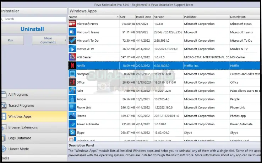
Task: Click the Microsoft To Do icon
Action: pyautogui.click(x=72, y=41)
